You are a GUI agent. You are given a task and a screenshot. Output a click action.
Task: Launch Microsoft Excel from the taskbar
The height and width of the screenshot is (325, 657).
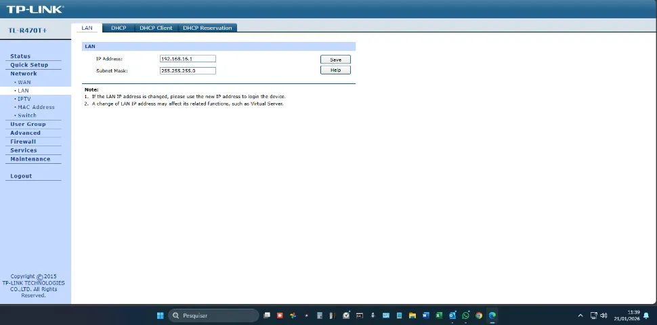pyautogui.click(x=439, y=316)
